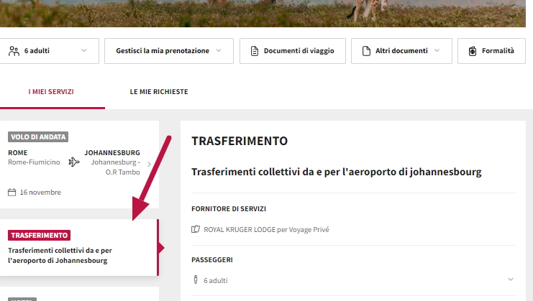Click the Formalità passport icon
Screen dimensions: 533x301
click(473, 51)
